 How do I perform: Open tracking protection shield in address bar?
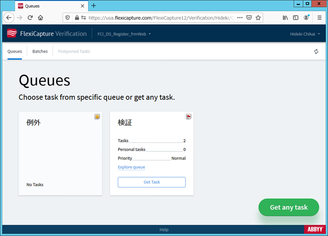click(x=68, y=18)
